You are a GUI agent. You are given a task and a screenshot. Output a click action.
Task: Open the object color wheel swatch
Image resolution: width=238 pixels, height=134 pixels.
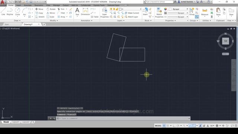[165, 9]
